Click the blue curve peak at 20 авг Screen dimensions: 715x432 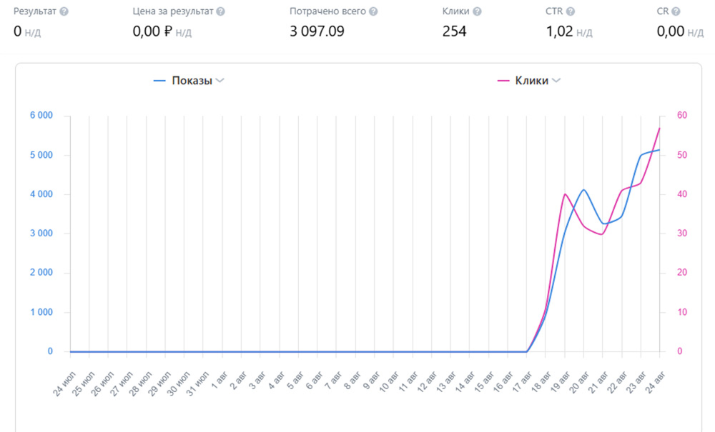(584, 190)
